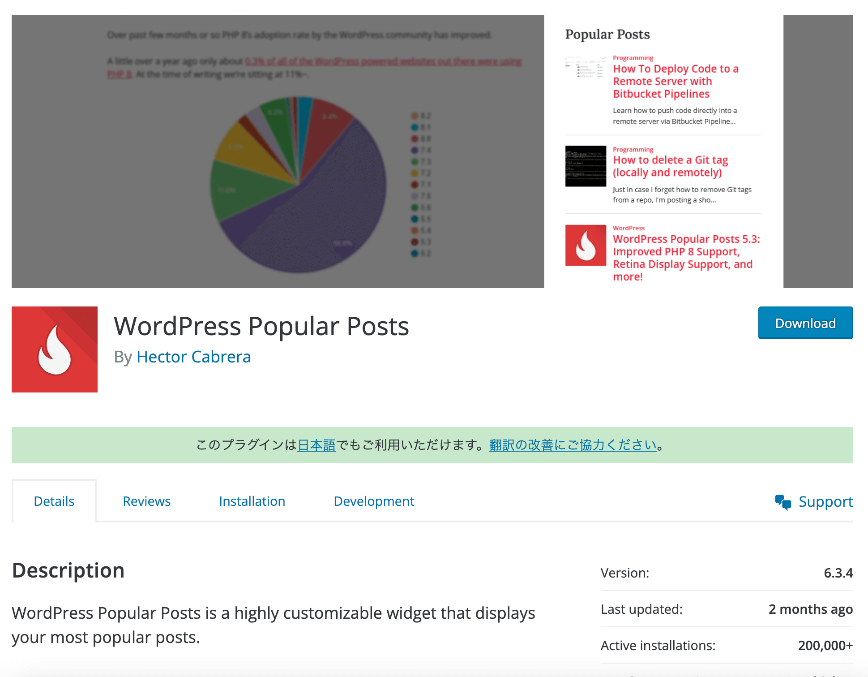Click the Download button

806,322
